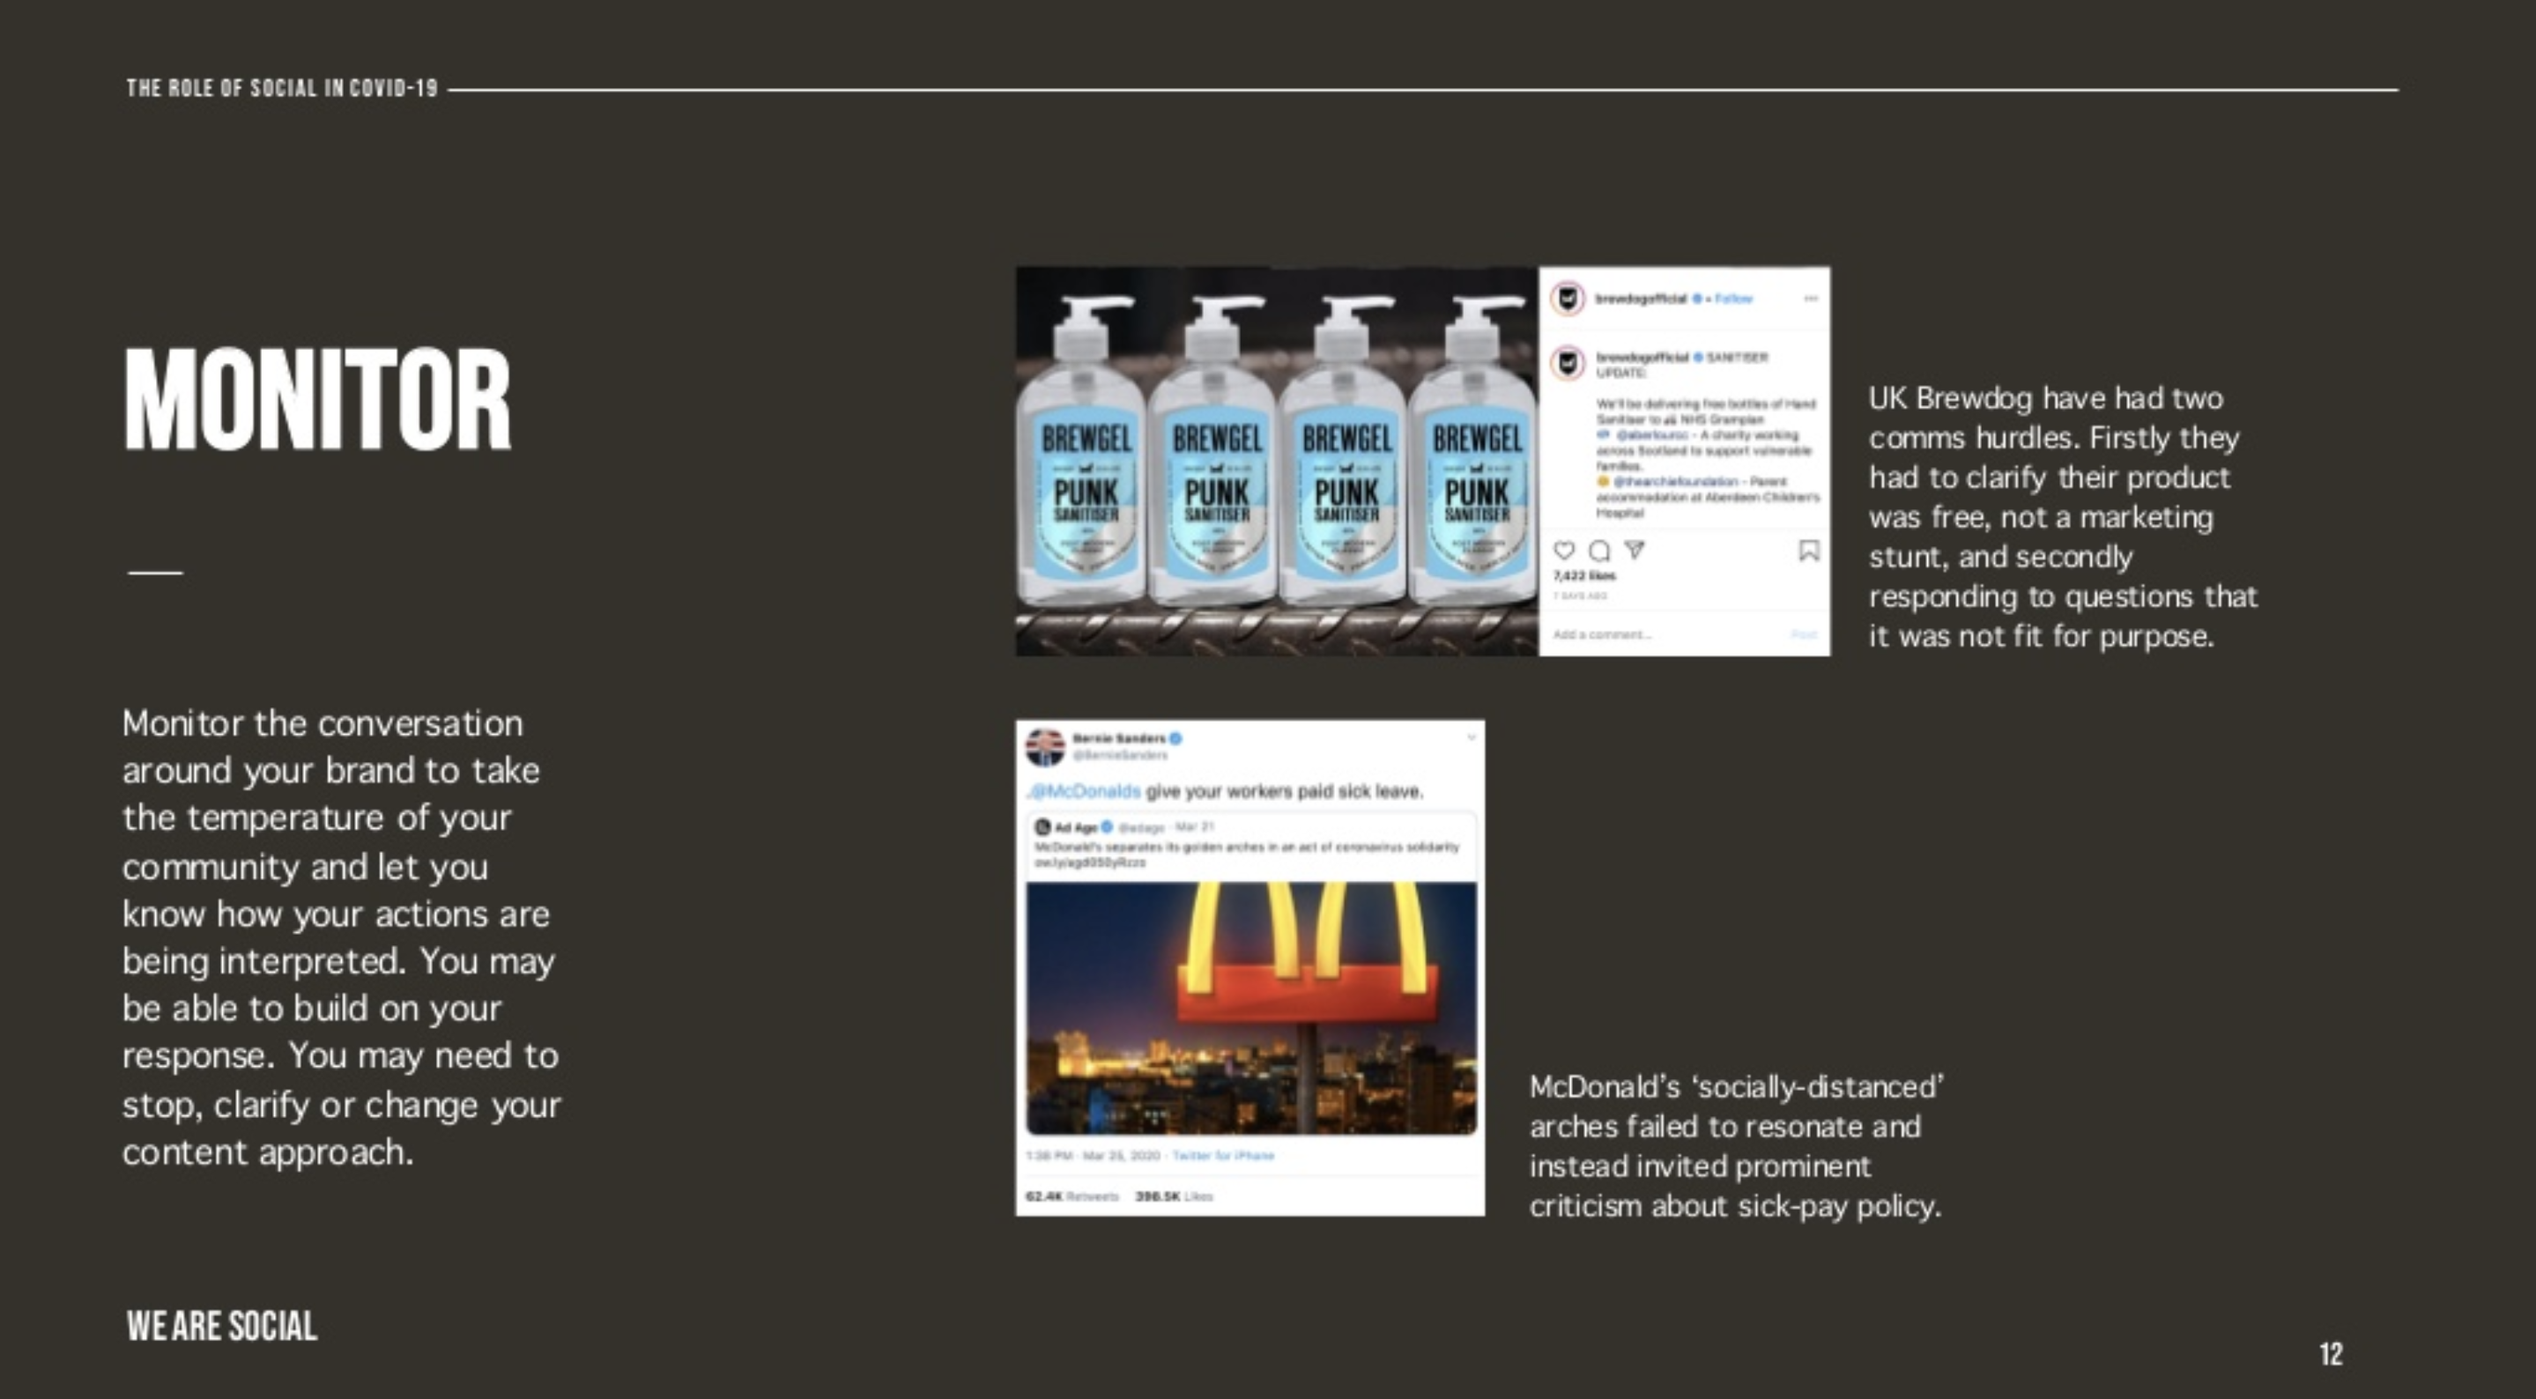Viewport: 2536px width, 1399px height.
Task: Save the post using the bookmark icon
Action: pos(1808,551)
